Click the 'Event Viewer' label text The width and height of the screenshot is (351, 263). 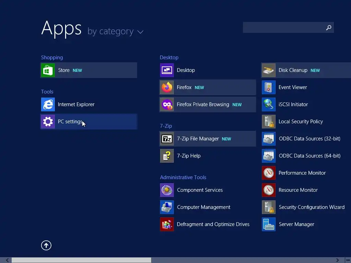[x=293, y=87]
